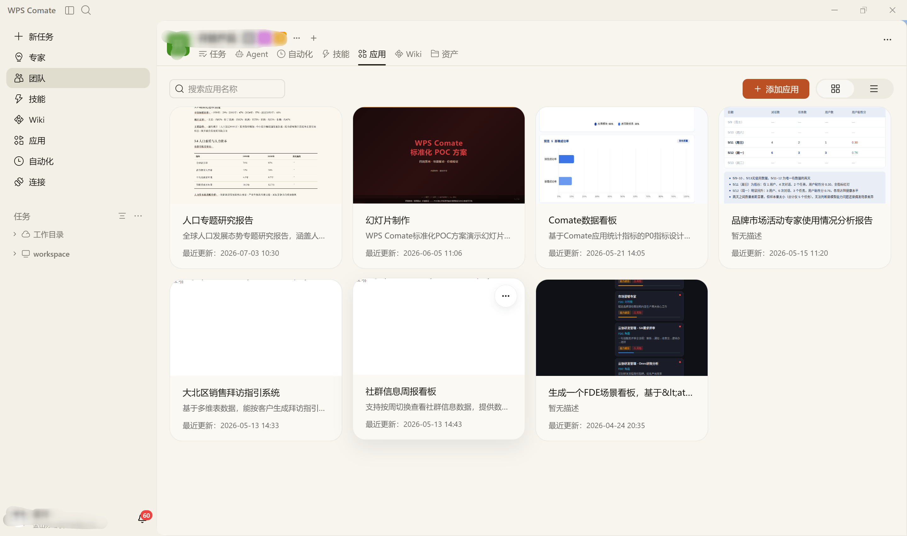The image size is (907, 536).
Task: Click the 社群信息周报看板 title
Action: pyautogui.click(x=401, y=392)
